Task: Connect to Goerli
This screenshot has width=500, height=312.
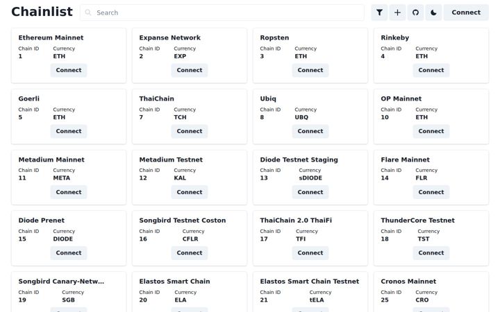Action: 69,131
